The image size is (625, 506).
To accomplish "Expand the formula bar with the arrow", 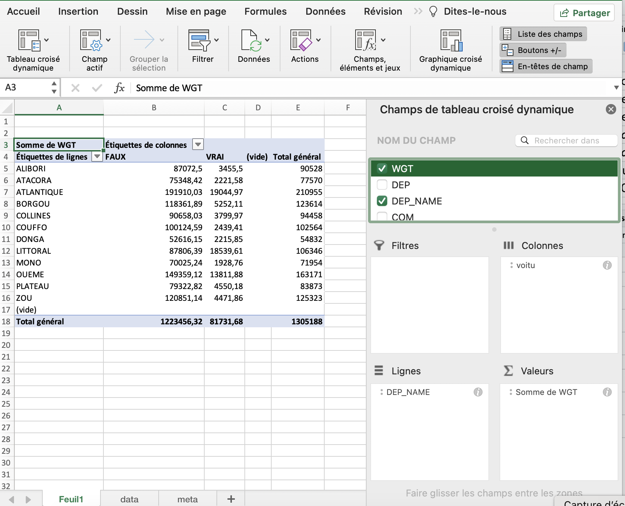I will click(x=616, y=88).
